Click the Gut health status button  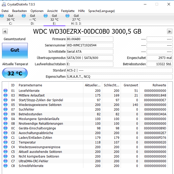[15, 51]
